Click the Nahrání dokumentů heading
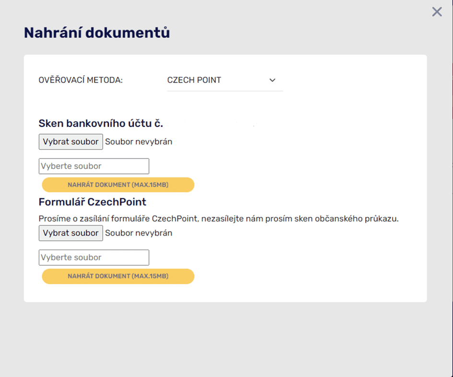This screenshot has width=453, height=377. [97, 33]
